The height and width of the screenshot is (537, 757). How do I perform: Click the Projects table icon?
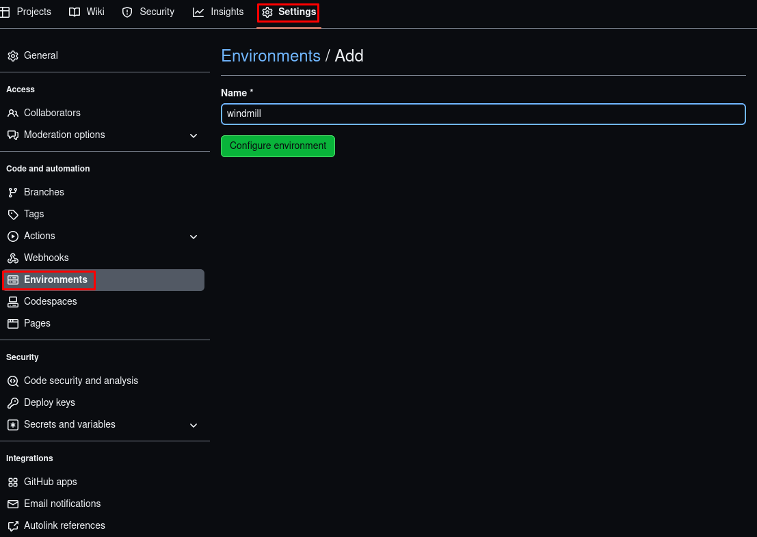(5, 12)
